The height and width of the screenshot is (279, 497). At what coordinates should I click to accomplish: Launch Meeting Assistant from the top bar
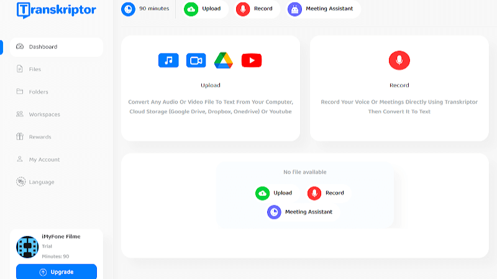(323, 9)
